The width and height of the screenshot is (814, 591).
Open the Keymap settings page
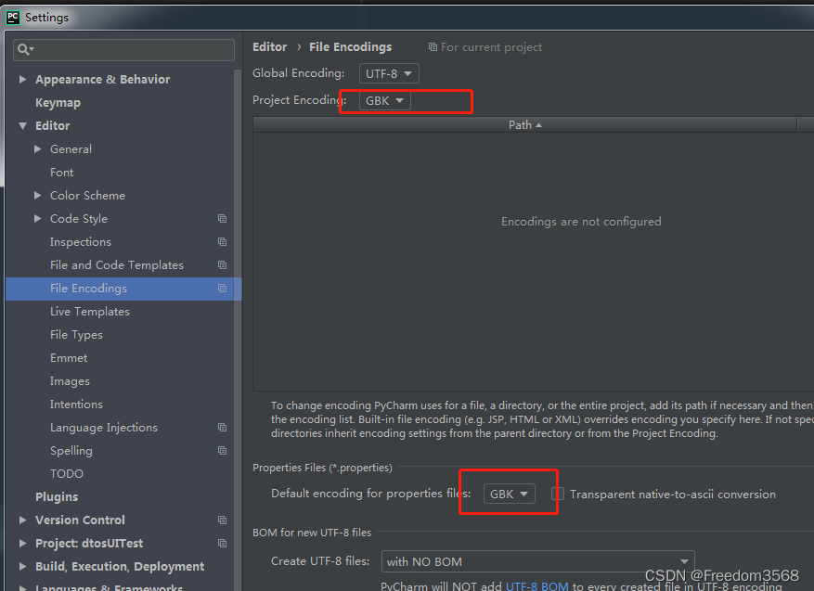57,102
